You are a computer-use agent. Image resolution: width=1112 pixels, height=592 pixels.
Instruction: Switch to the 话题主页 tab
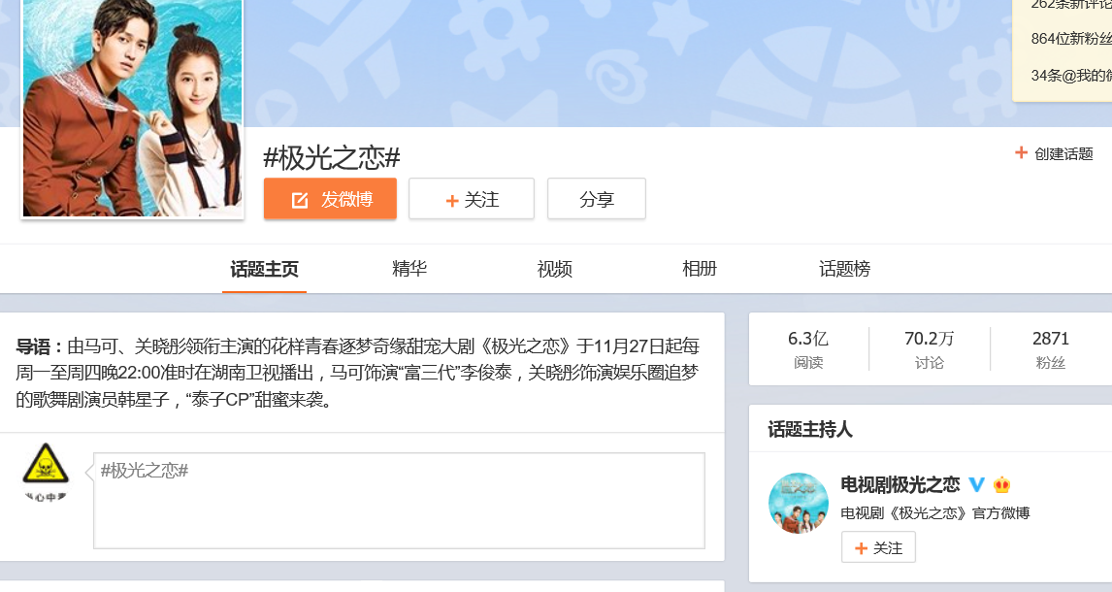coord(264,269)
